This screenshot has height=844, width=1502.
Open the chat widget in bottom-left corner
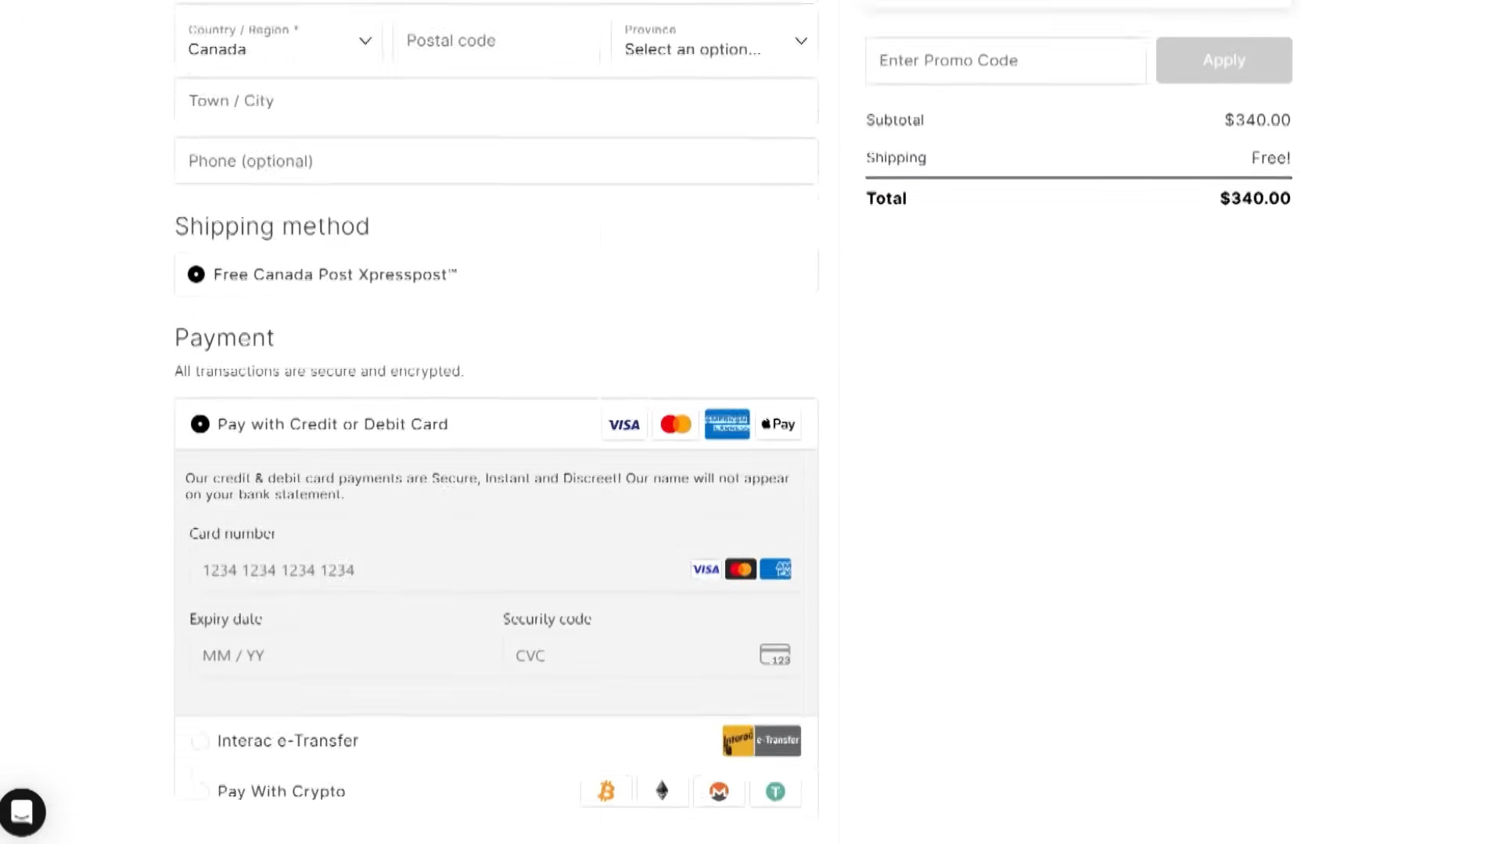coord(22,813)
